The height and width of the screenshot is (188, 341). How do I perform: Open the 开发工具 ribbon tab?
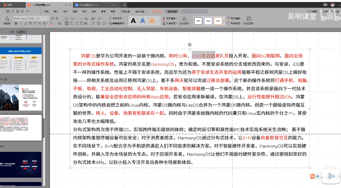point(125,11)
